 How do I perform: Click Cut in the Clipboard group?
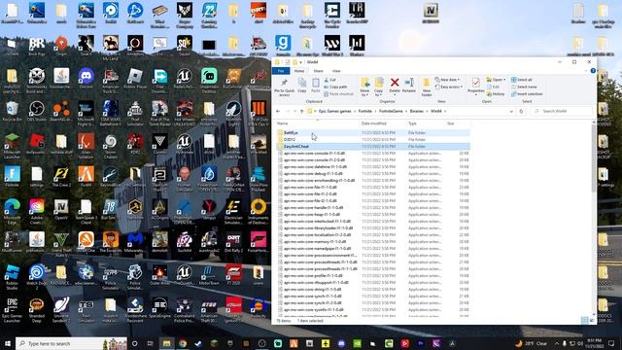(x=329, y=80)
